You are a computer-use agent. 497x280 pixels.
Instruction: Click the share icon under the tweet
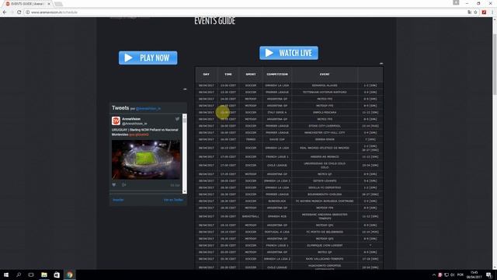click(x=124, y=185)
